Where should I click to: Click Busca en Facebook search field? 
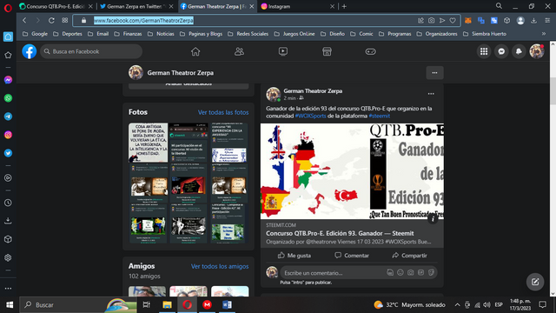tap(91, 51)
